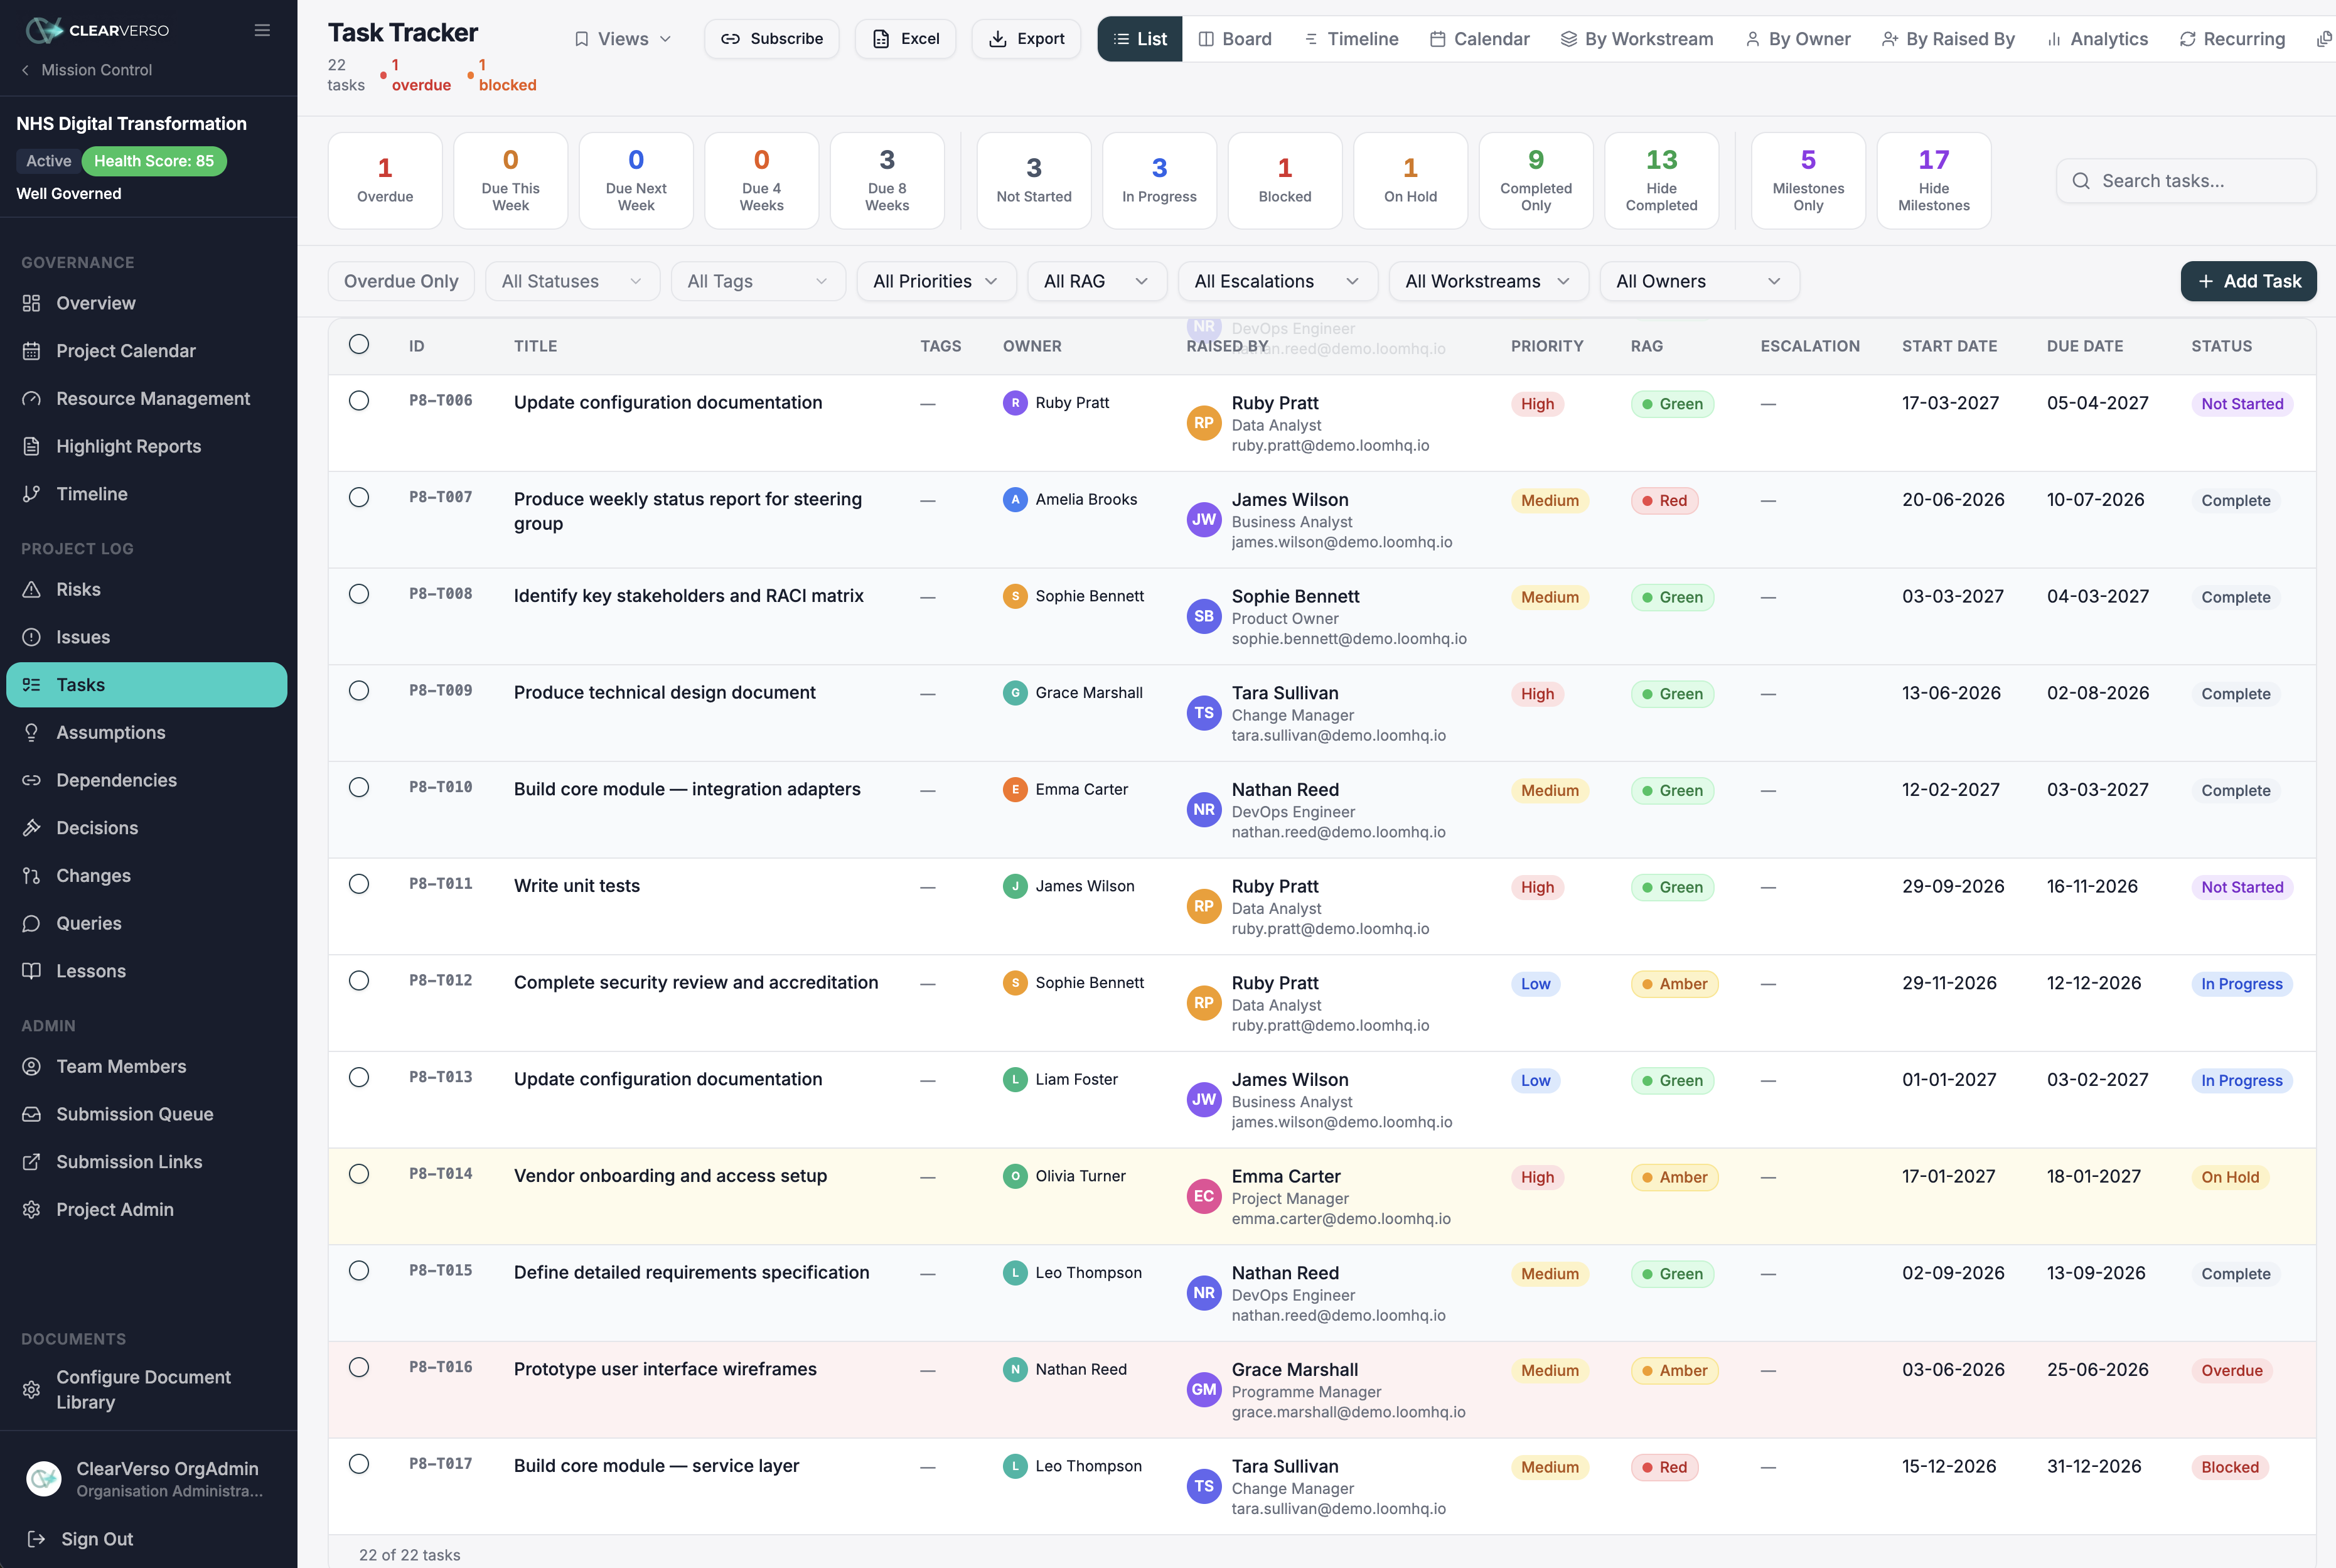The image size is (2336, 1568).
Task: Switch to the Analytics tab
Action: [x=2096, y=39]
